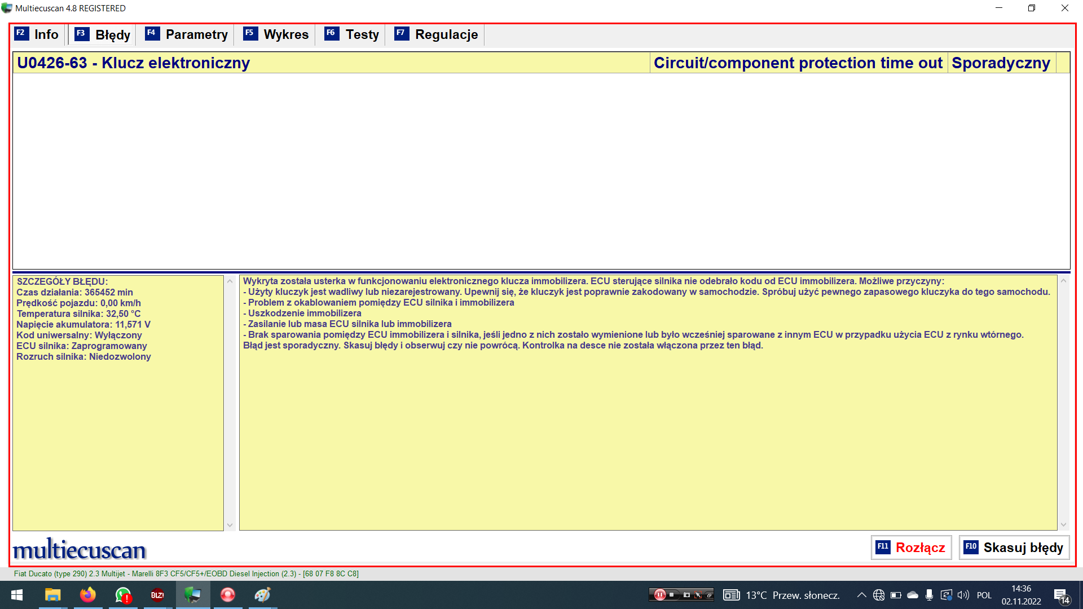Open File Explorer from taskbar
The image size is (1083, 609).
coord(52,595)
